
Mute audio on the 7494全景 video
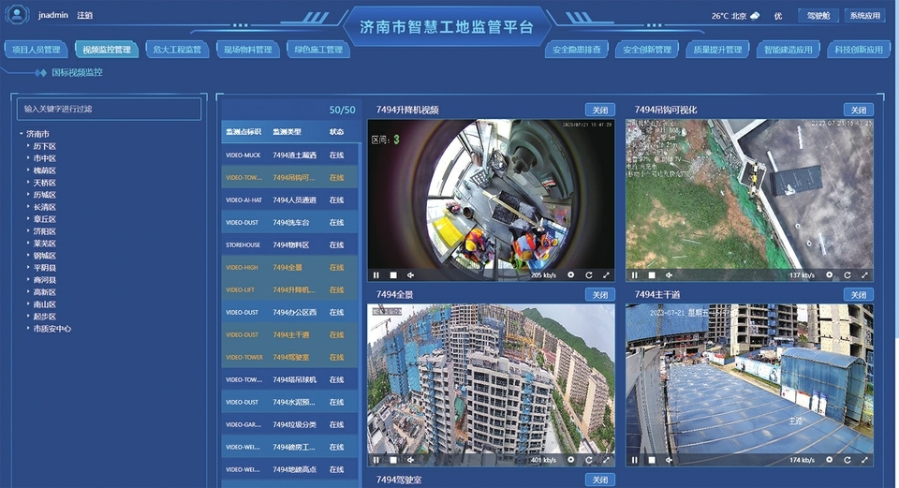pos(410,460)
